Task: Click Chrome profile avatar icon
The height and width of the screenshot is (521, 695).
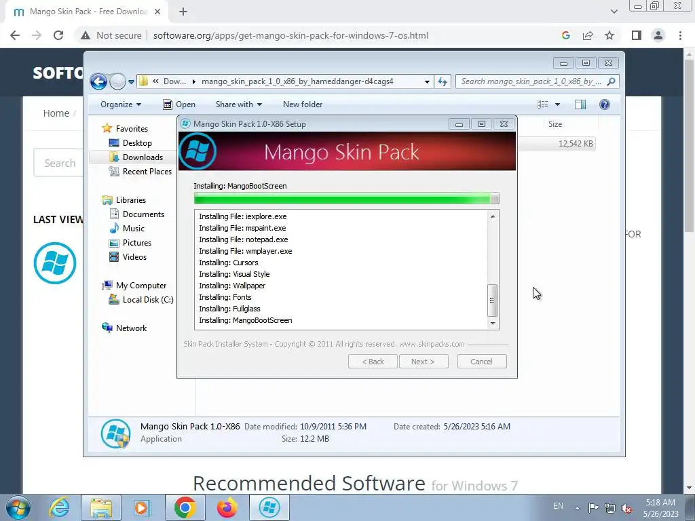Action: coord(658,35)
